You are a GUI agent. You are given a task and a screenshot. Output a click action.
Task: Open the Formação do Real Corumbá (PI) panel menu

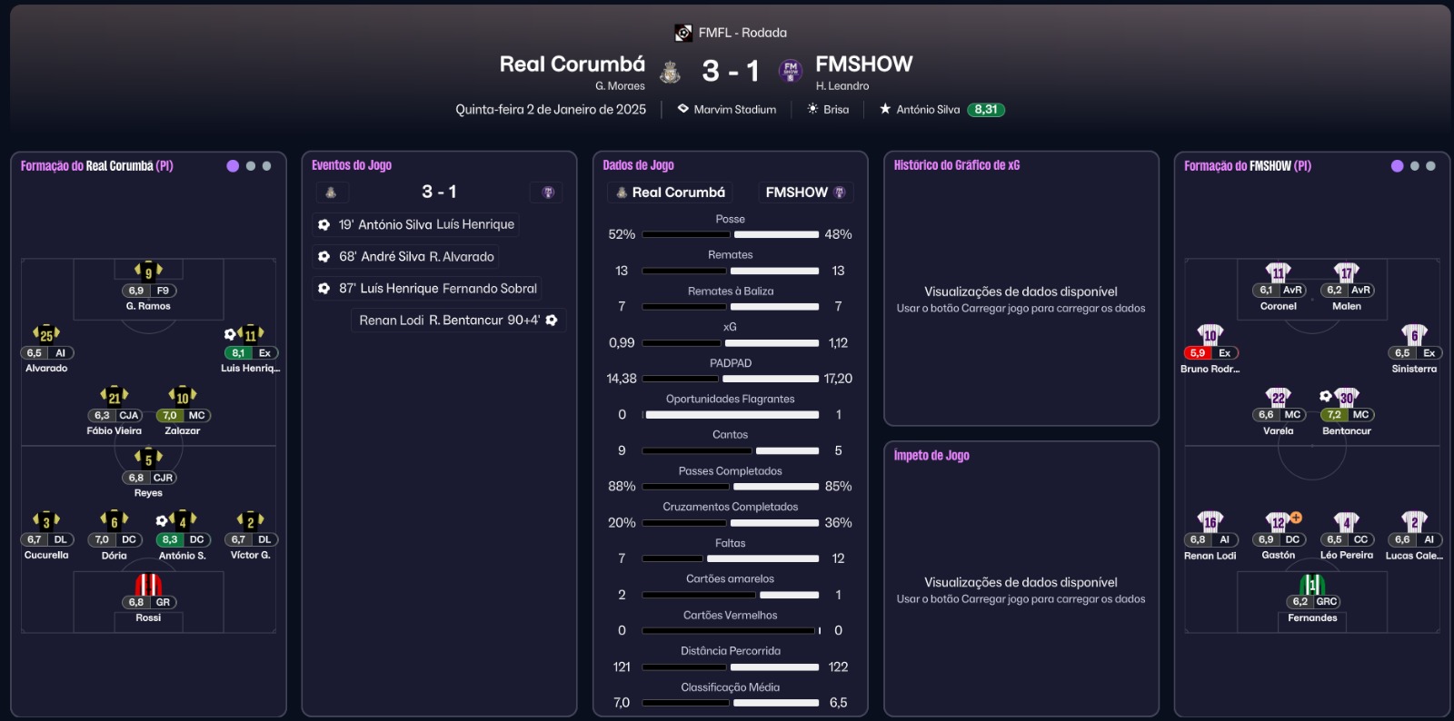(x=96, y=166)
